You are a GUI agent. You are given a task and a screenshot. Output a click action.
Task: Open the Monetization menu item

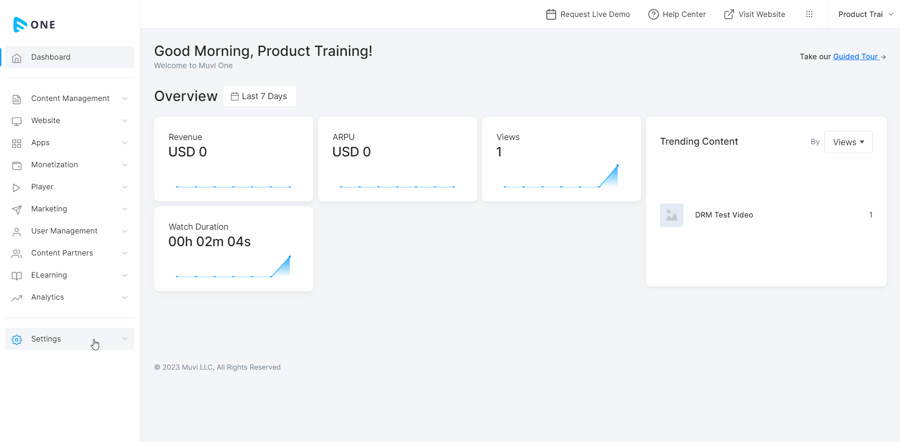tap(70, 165)
